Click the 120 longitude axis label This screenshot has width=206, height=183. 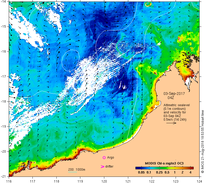104,181
